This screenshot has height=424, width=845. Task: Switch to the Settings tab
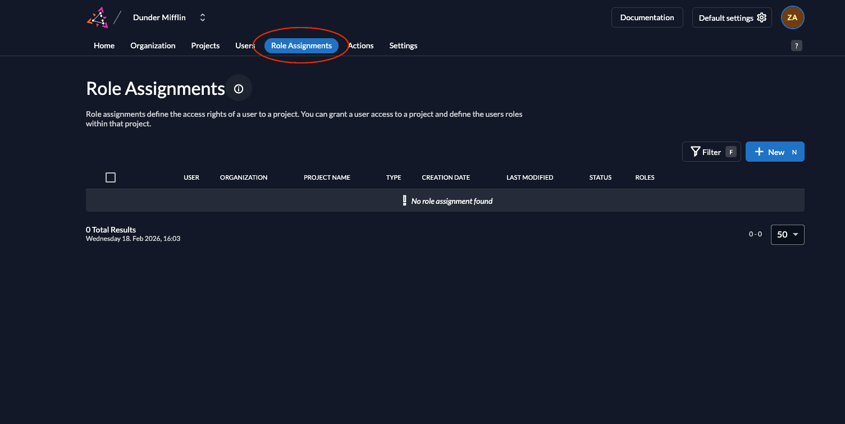(x=403, y=45)
